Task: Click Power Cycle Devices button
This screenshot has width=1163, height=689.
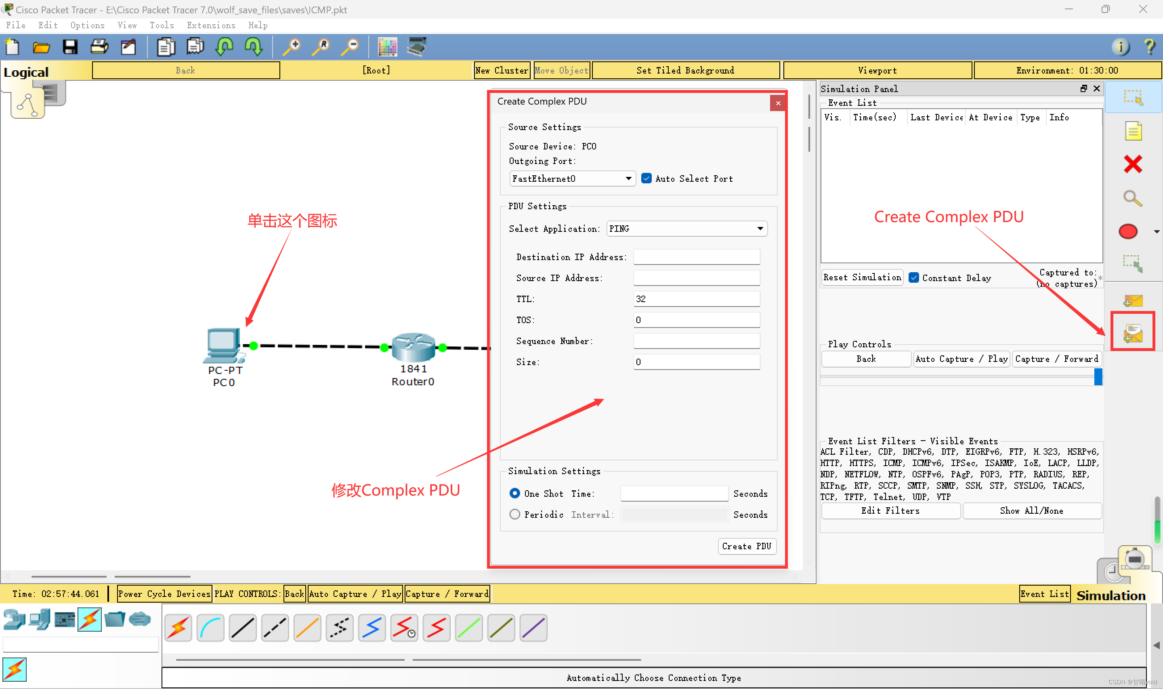Action: tap(164, 594)
